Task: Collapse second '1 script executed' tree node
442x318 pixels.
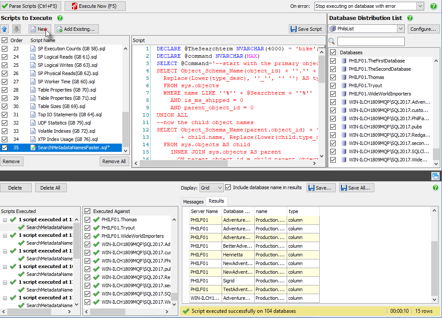Action: (x=5, y=236)
